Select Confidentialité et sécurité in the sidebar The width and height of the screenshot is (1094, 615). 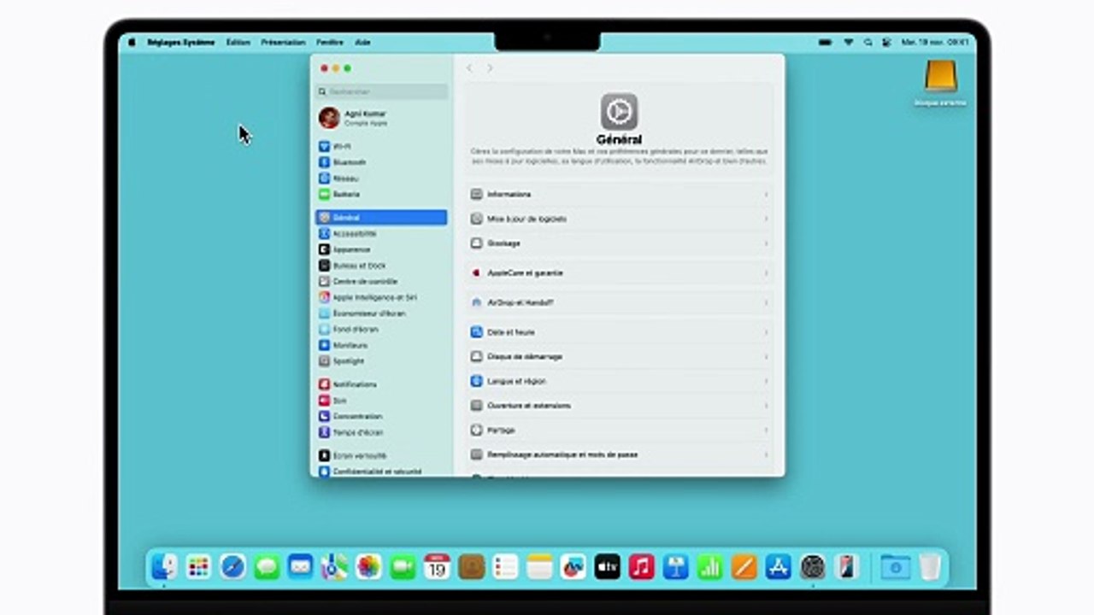(380, 471)
